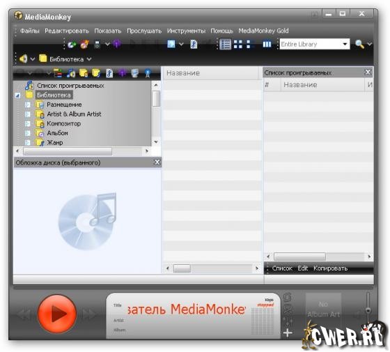Viewport: 390px width, 352px height.
Task: Open the MediaMonkey Gold menu
Action: tap(263, 31)
